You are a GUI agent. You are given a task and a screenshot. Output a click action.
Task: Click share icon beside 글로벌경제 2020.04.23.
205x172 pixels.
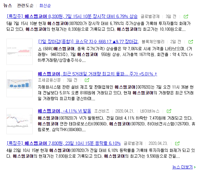[x=177, y=143]
